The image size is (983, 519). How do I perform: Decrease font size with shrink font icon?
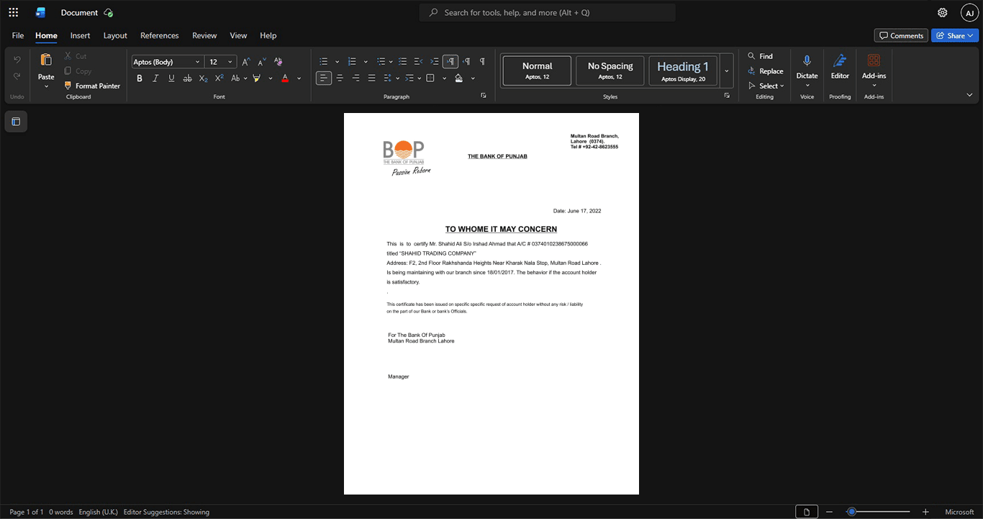pos(262,62)
